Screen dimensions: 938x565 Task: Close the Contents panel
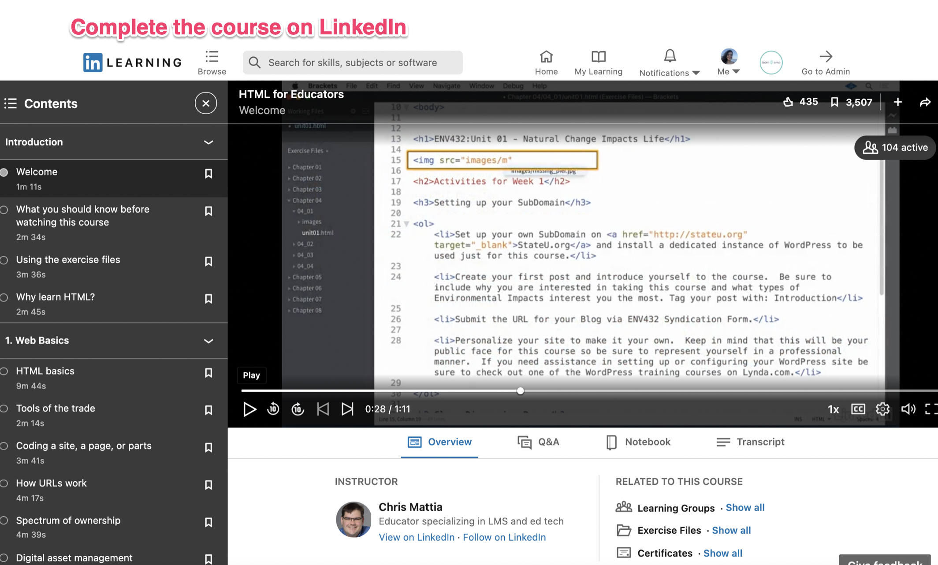206,103
